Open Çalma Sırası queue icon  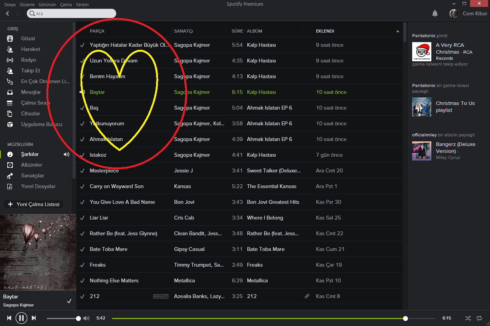tap(10, 103)
